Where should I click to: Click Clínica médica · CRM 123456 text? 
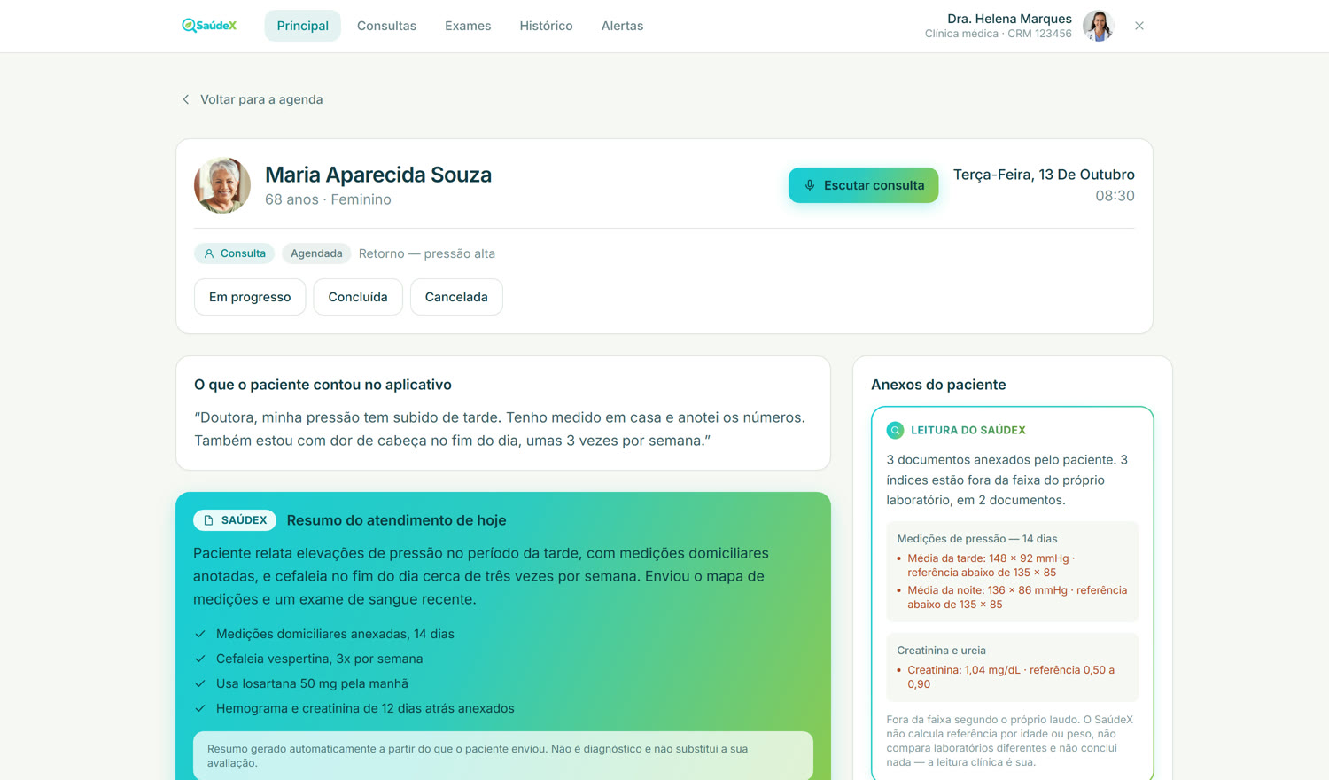click(x=999, y=34)
